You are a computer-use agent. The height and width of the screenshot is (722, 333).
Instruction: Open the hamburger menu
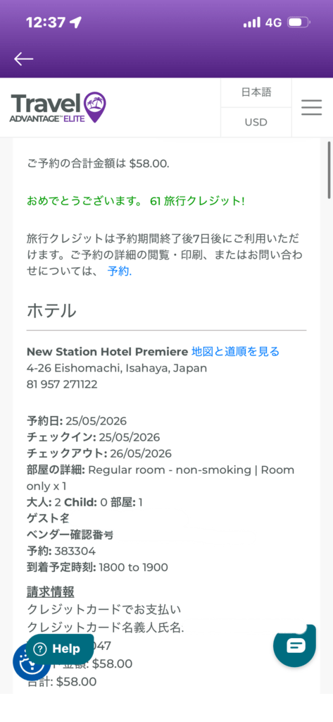pos(311,107)
